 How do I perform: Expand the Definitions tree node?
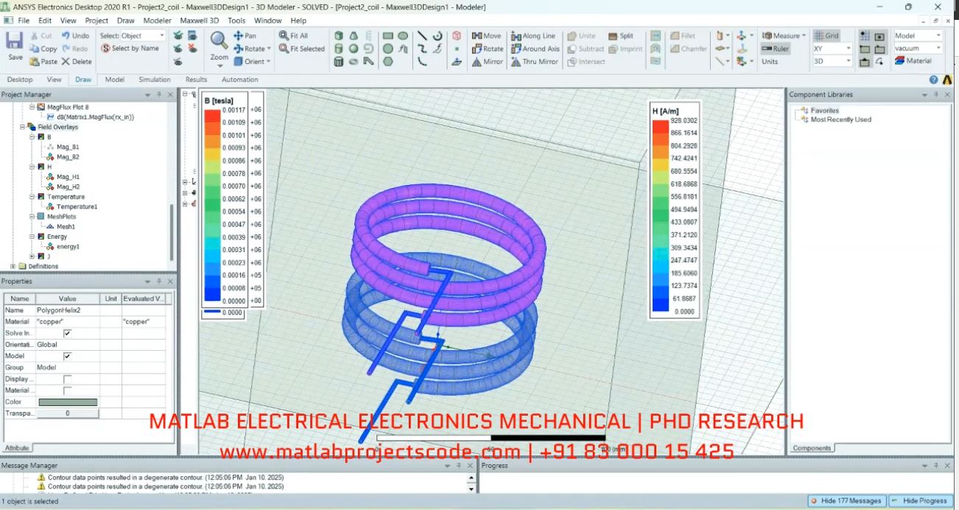[x=13, y=266]
